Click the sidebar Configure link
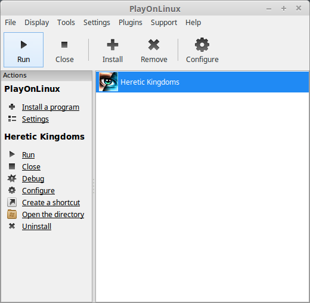This screenshot has width=310, height=303. pos(38,191)
